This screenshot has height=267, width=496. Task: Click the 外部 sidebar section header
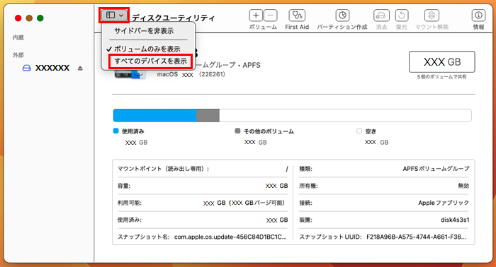click(x=18, y=55)
